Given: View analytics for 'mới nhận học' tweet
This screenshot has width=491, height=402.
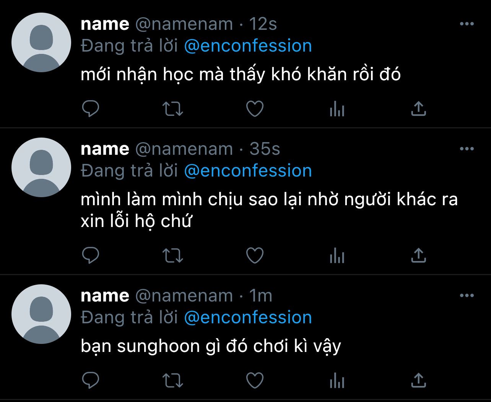Looking at the screenshot, I should pos(337,110).
